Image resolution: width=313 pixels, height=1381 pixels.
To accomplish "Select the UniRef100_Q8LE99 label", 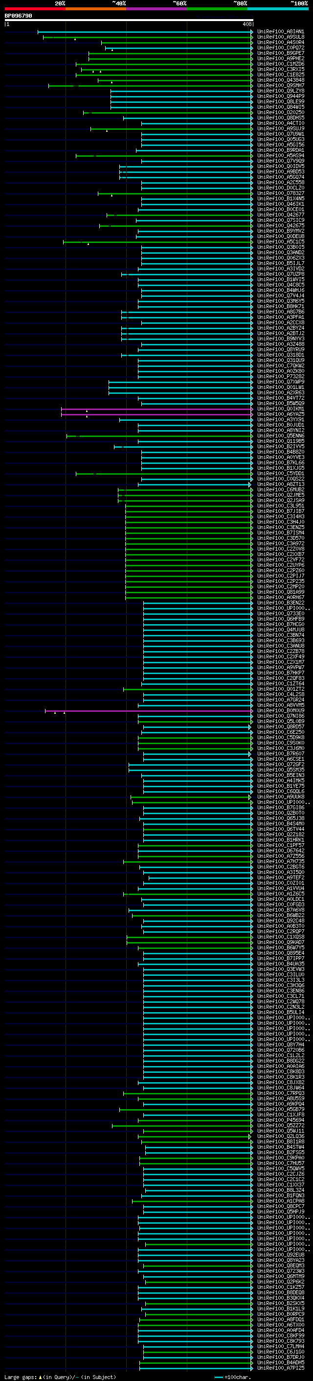I will (281, 101).
